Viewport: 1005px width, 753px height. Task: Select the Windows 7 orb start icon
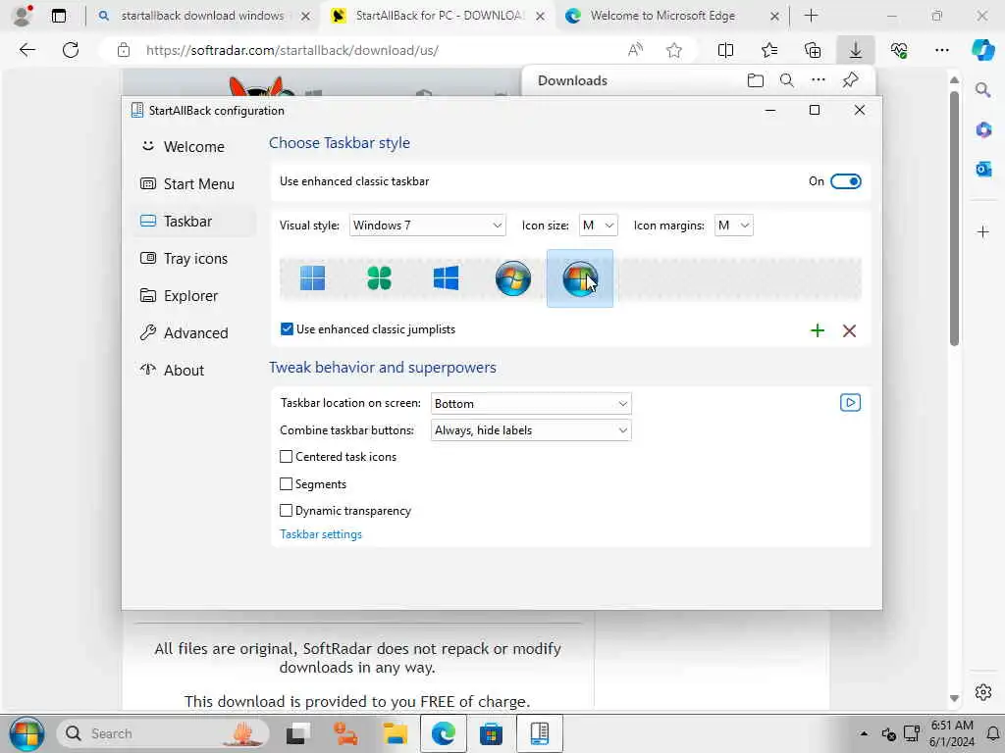pos(512,278)
